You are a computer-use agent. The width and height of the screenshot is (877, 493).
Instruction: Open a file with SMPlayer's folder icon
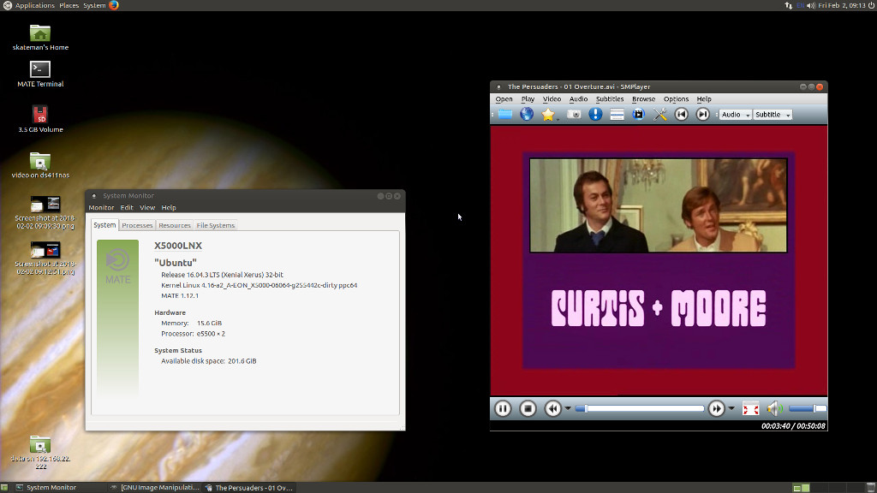(x=505, y=115)
